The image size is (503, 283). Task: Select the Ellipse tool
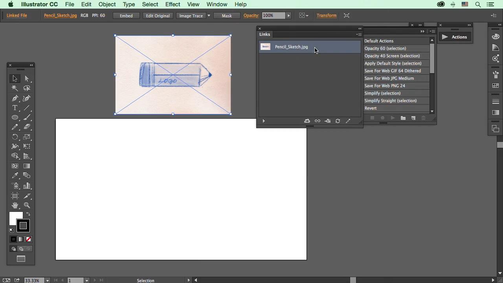point(15,118)
